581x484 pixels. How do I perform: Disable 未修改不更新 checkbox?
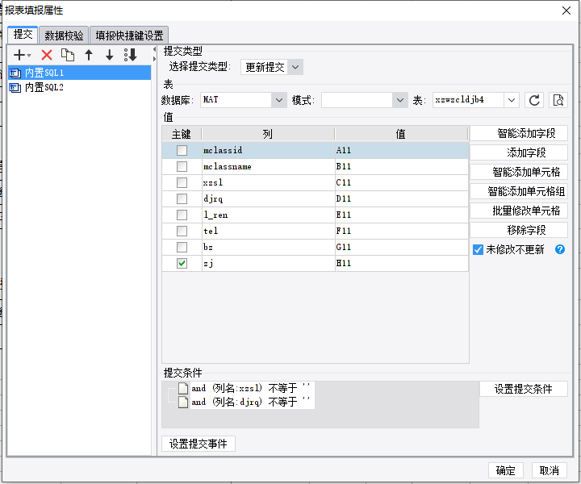click(478, 249)
